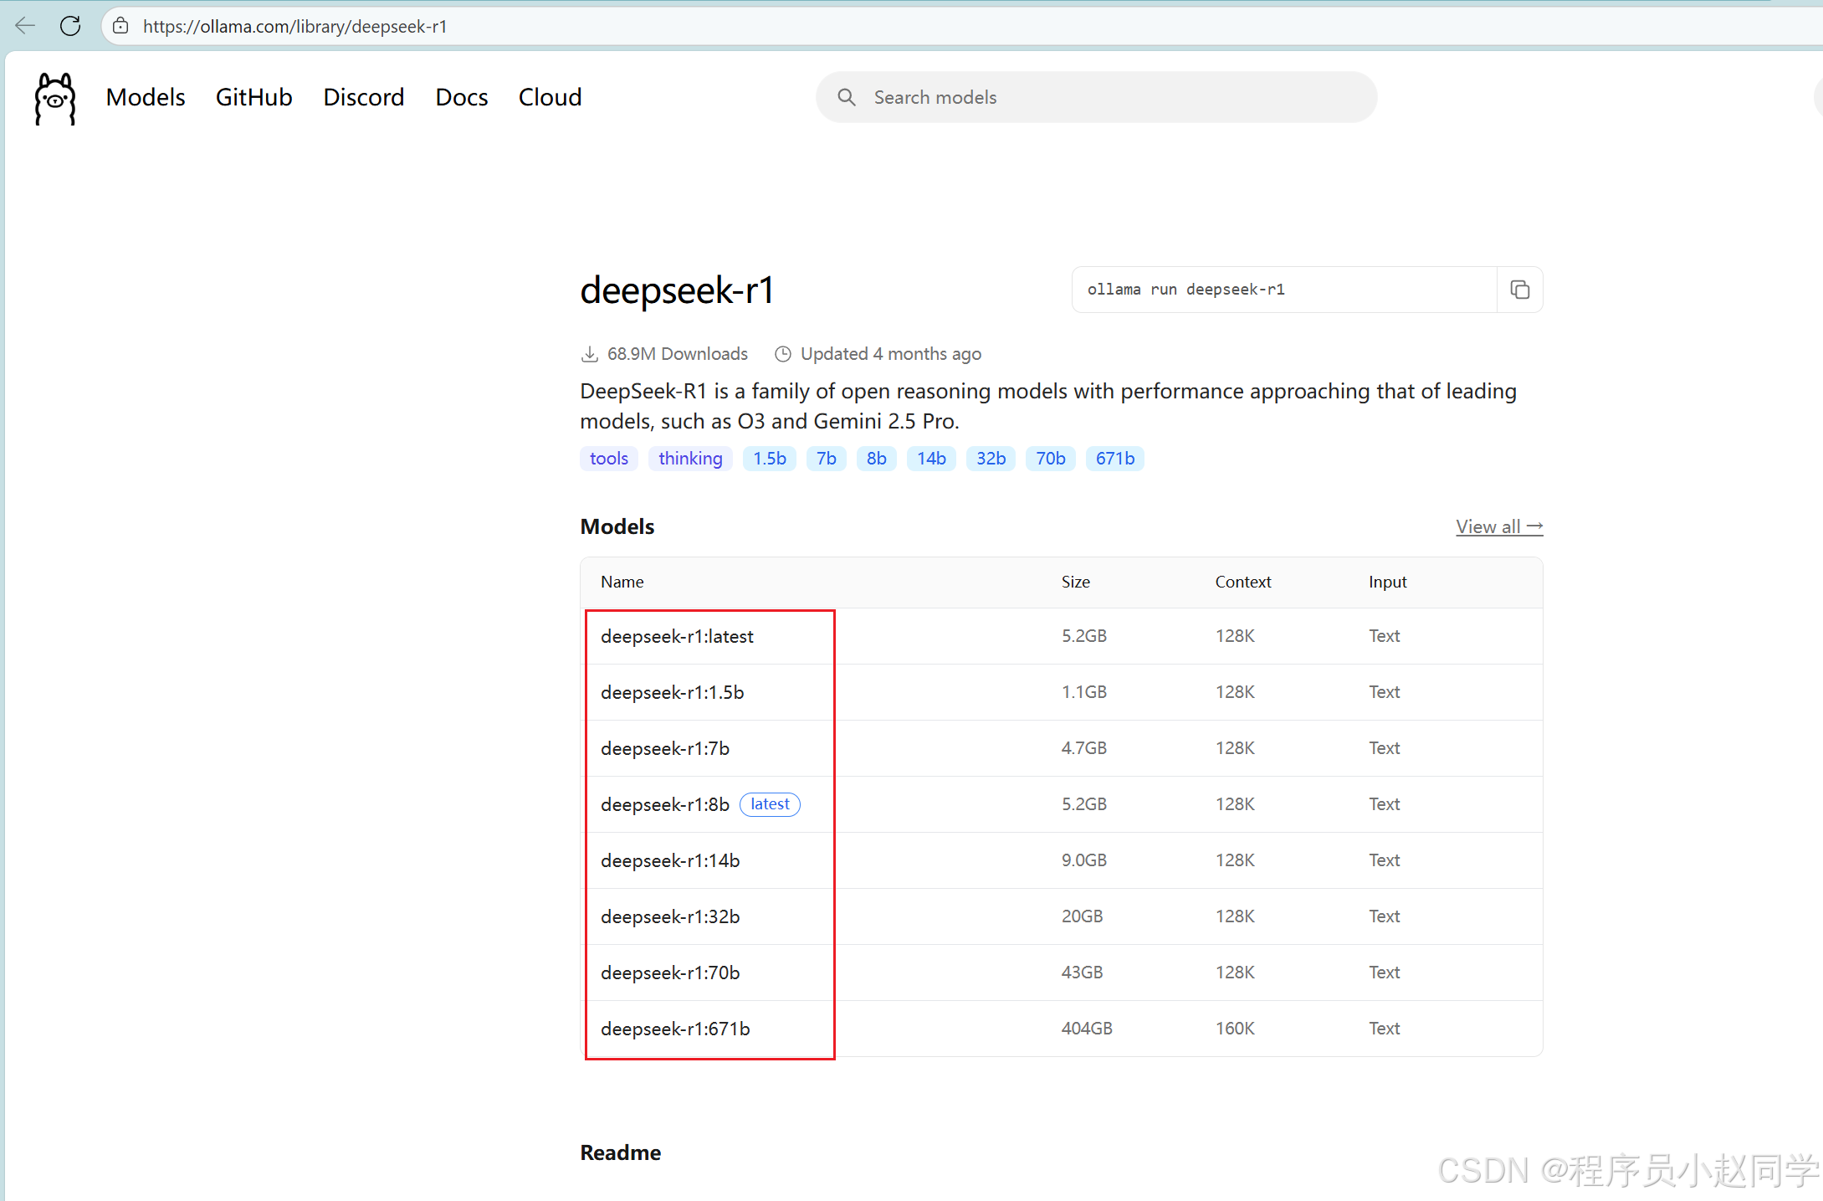Select the 70b size tag
The height and width of the screenshot is (1201, 1823).
click(x=1050, y=459)
